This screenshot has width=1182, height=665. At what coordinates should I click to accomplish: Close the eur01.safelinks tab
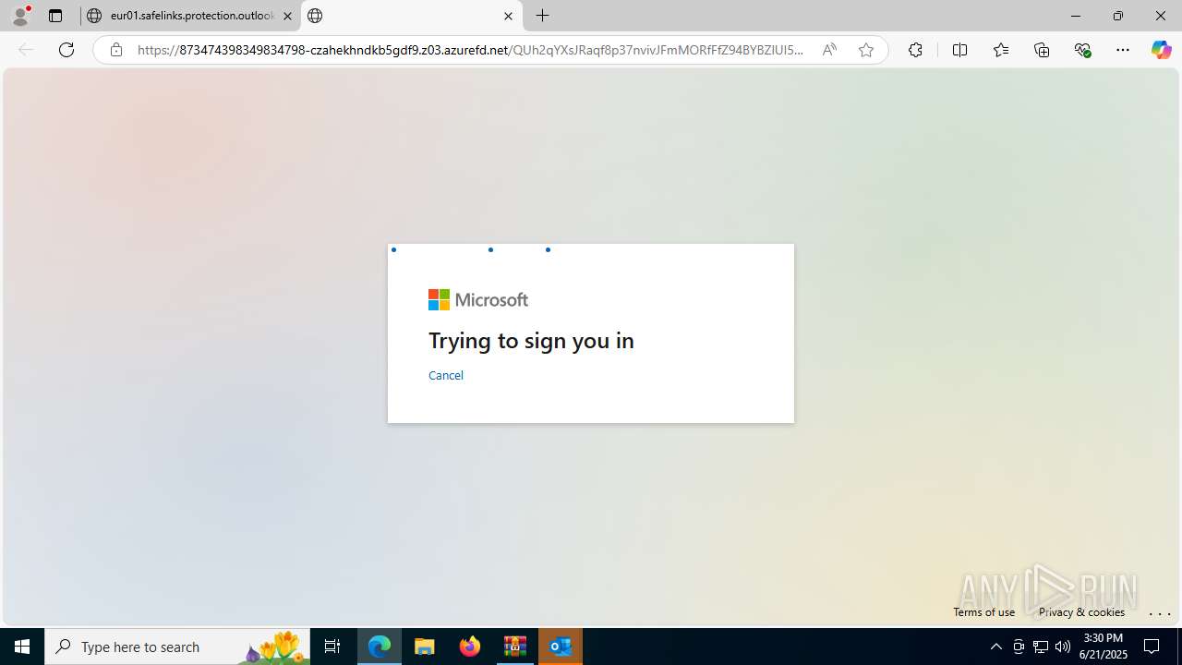click(287, 16)
